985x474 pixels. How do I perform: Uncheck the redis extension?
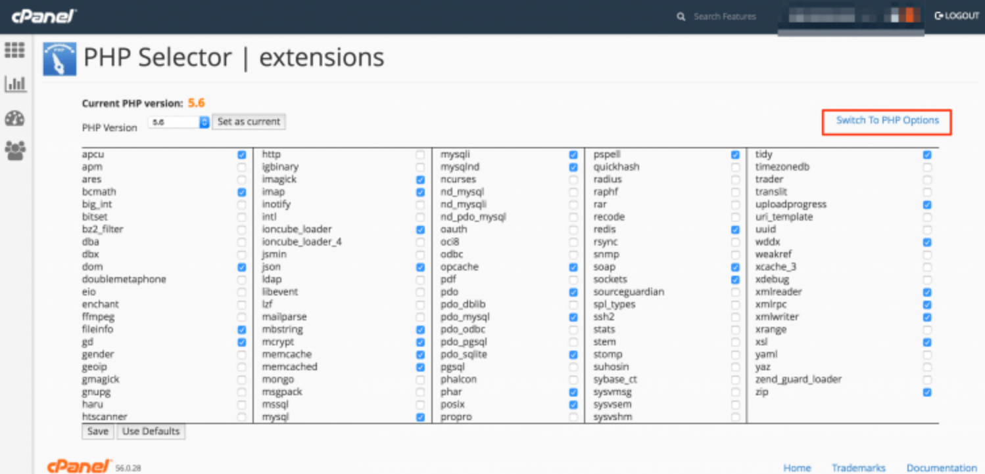(735, 230)
